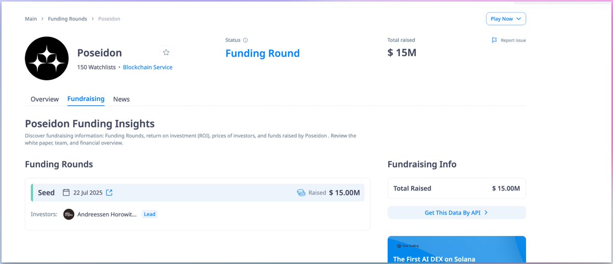Click the Lead badge next to investor
This screenshot has width=613, height=264.
(149, 214)
